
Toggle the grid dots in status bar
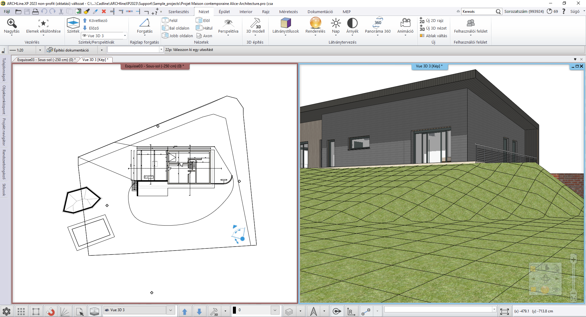tap(21, 311)
